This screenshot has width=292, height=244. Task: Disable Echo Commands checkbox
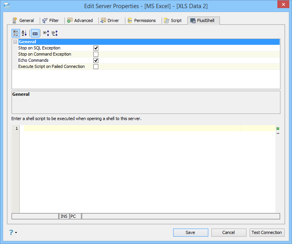pos(96,60)
